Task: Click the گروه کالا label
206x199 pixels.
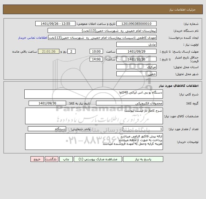Action: pos(192,103)
